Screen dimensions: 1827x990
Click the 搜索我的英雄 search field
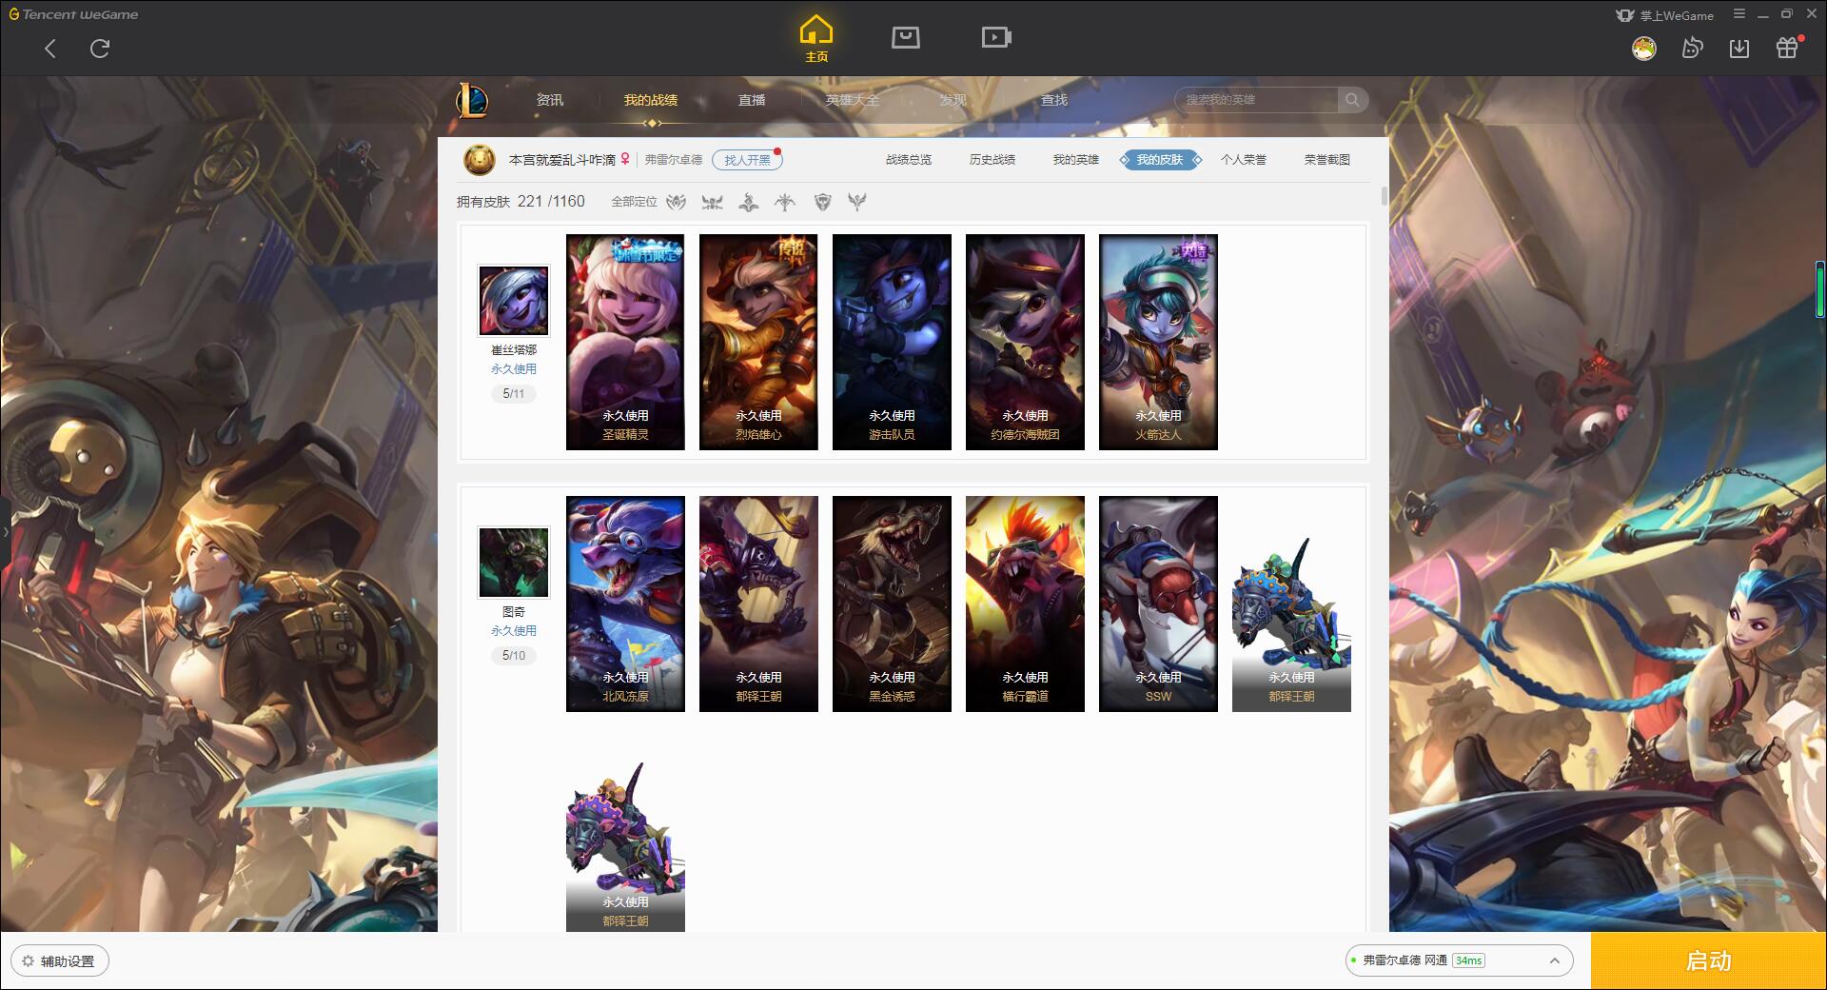[x=1257, y=100]
